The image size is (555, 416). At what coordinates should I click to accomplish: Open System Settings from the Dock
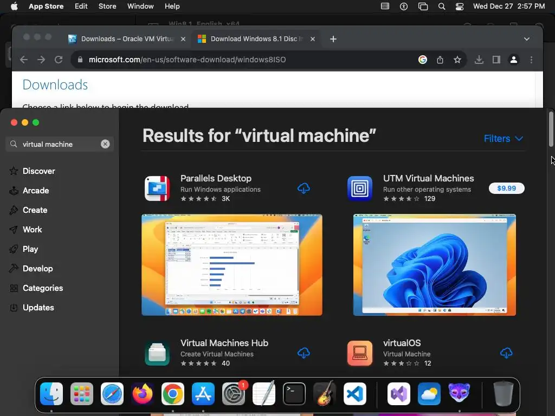tap(234, 394)
